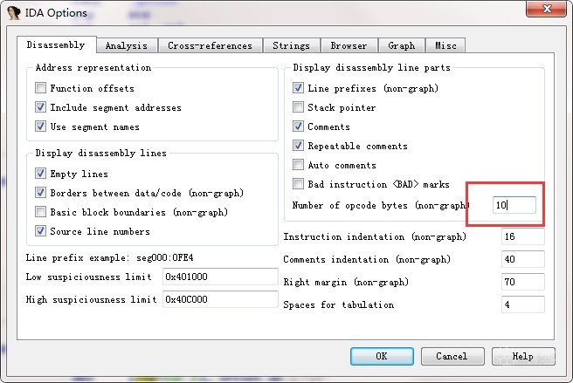Click the Cancel button
Image resolution: width=573 pixels, height=383 pixels.
pyautogui.click(x=452, y=356)
